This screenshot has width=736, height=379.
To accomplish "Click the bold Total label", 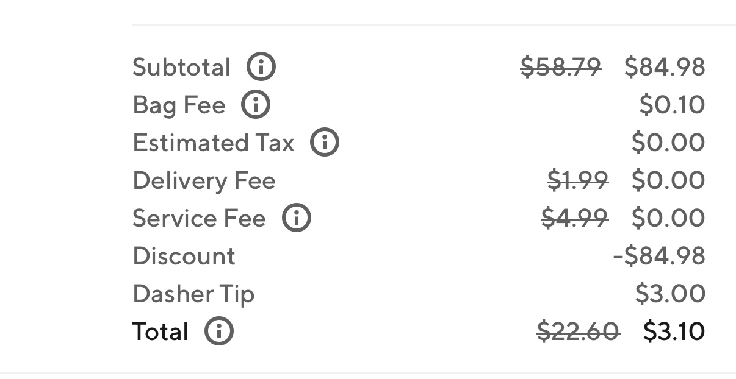I will tap(161, 332).
